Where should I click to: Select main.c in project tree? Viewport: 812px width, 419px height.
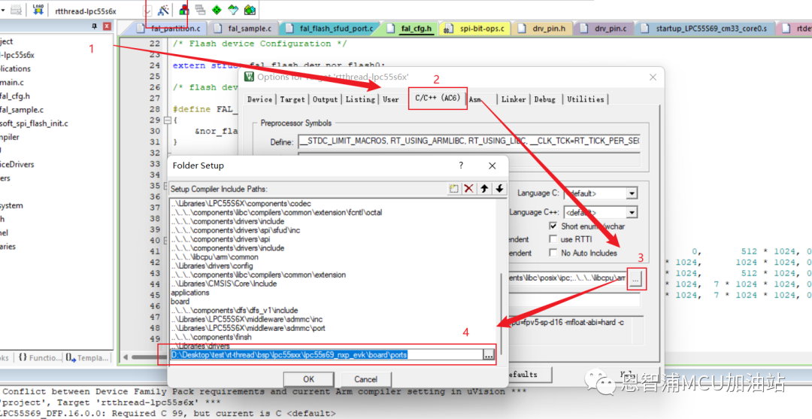pyautogui.click(x=11, y=82)
